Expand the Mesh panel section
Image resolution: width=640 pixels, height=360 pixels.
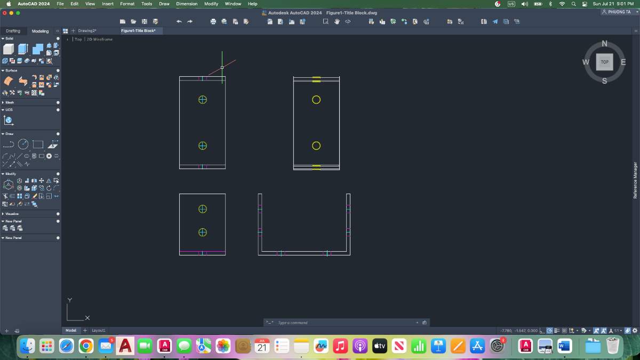point(10,102)
